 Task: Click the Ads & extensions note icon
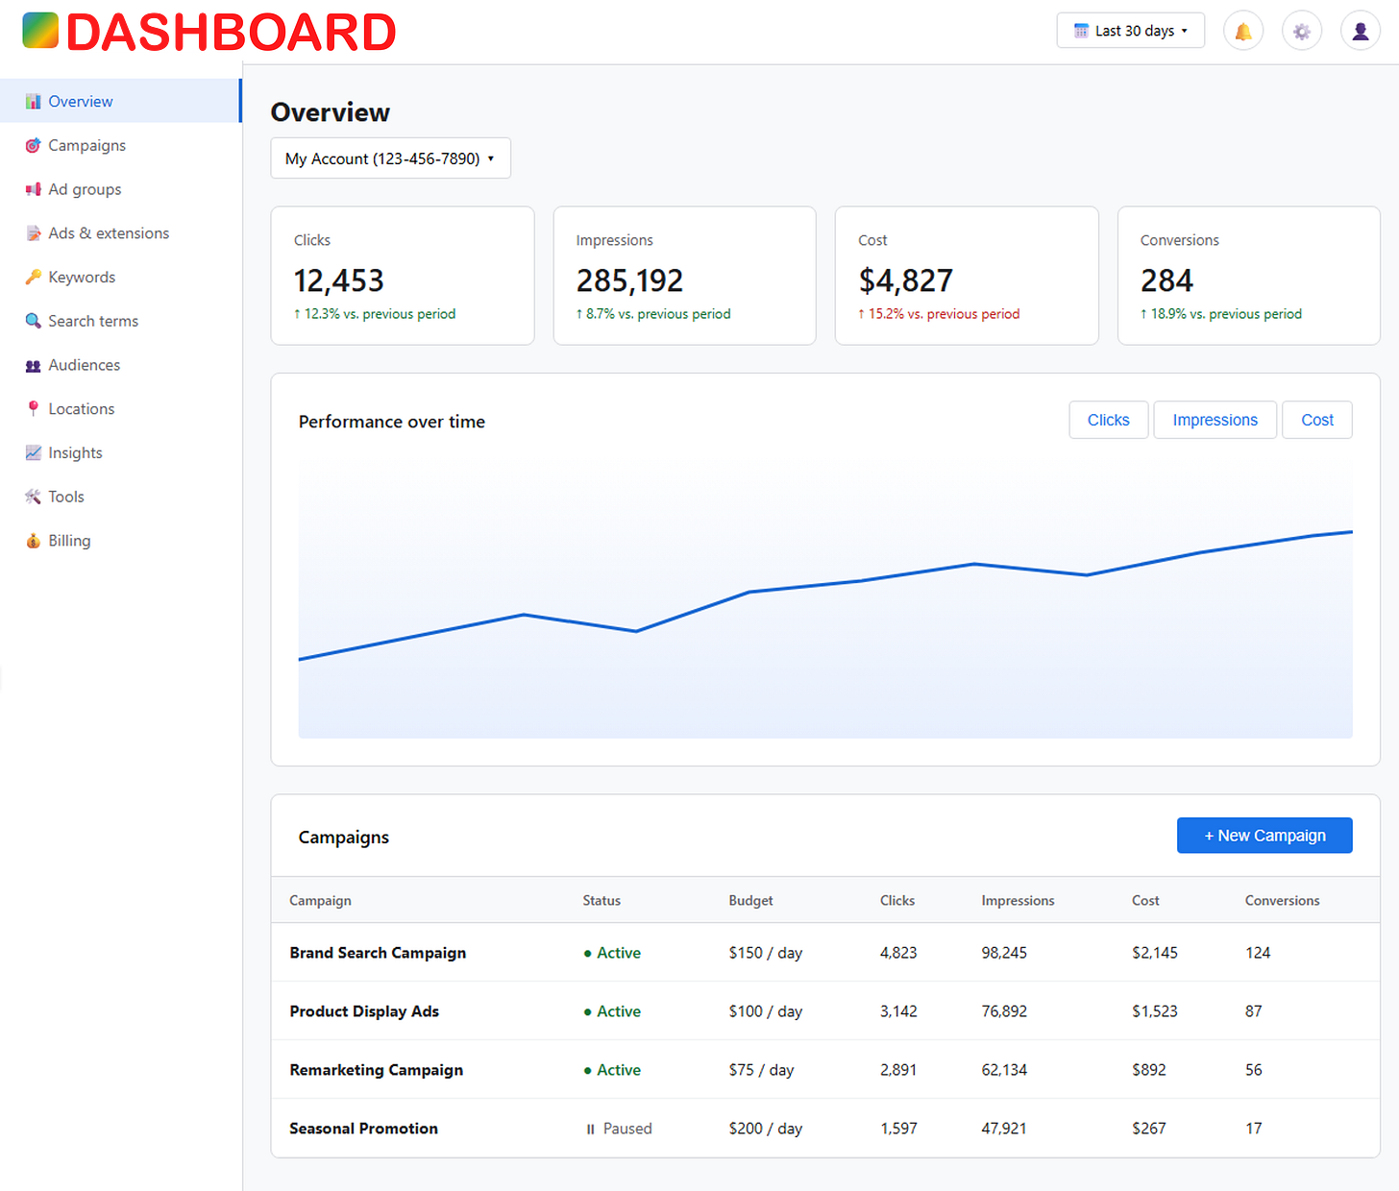pos(34,233)
